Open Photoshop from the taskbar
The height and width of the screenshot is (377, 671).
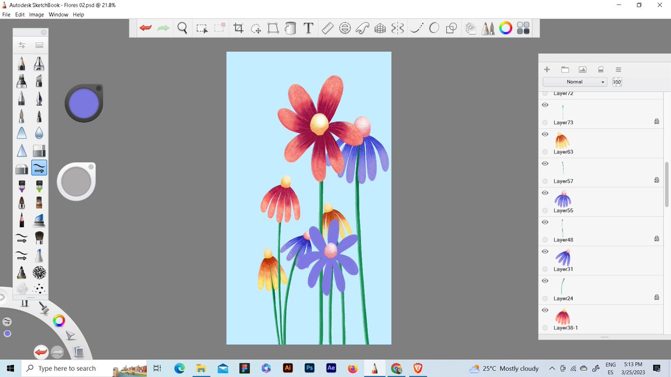tap(309, 368)
